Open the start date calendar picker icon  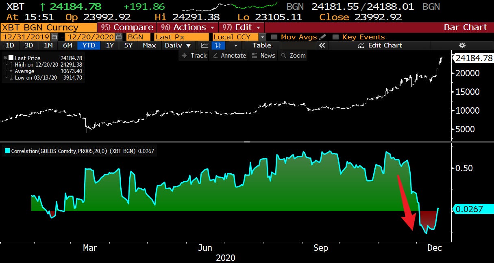[54, 37]
